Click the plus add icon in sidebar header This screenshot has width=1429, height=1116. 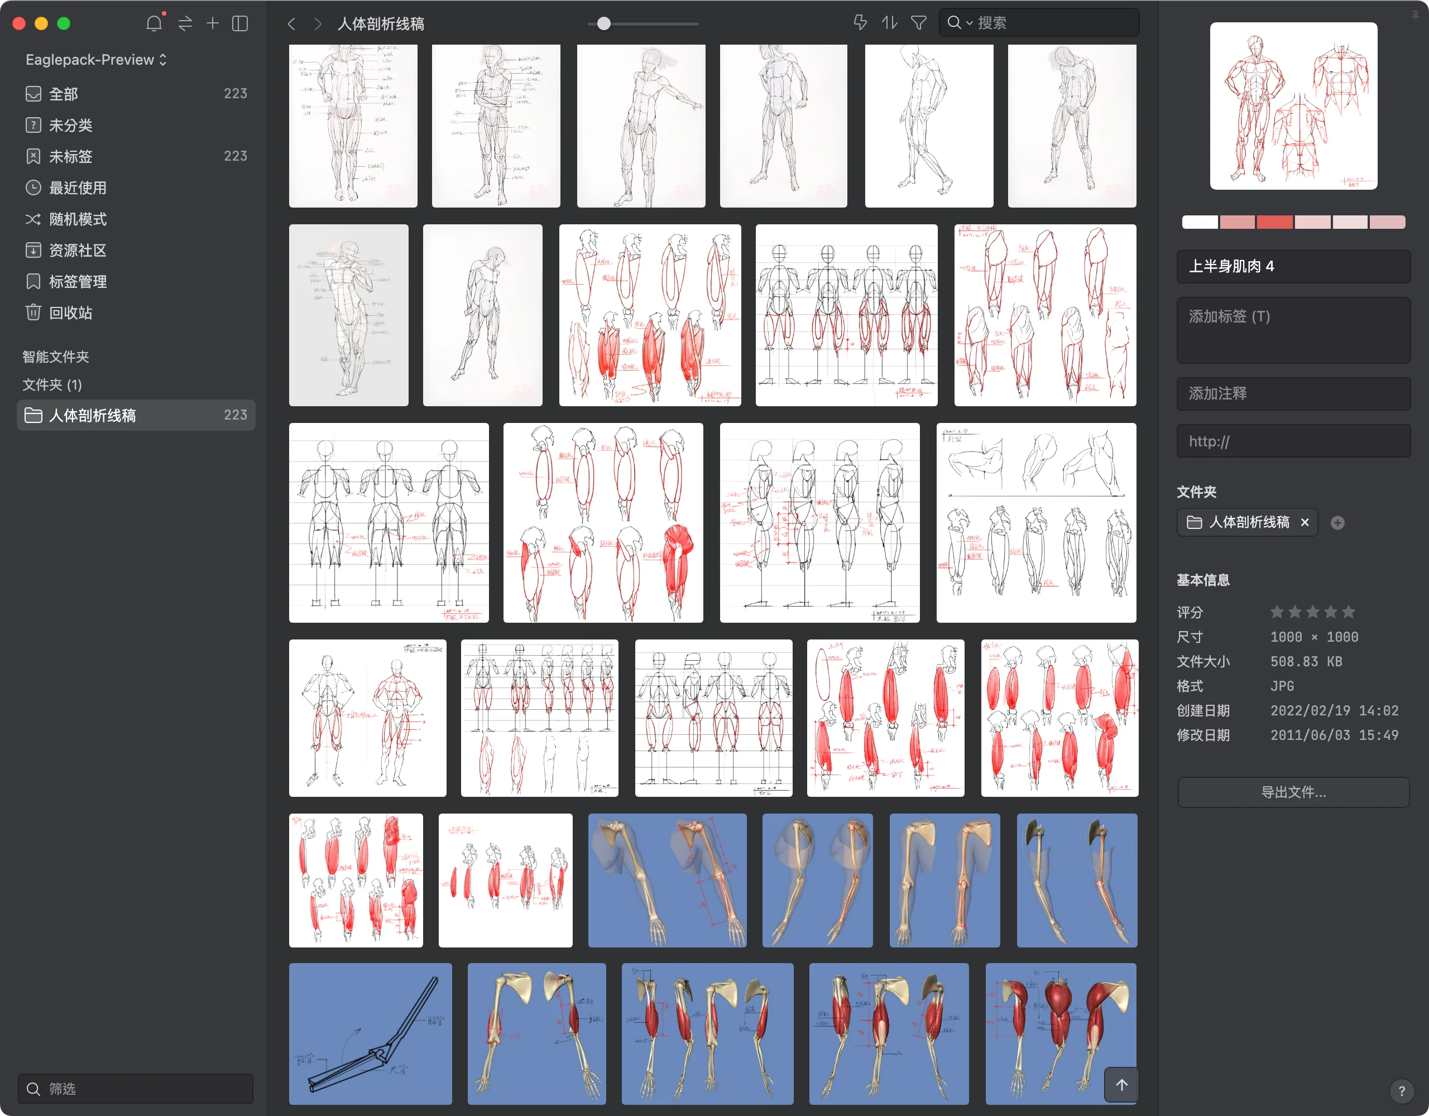click(x=213, y=23)
